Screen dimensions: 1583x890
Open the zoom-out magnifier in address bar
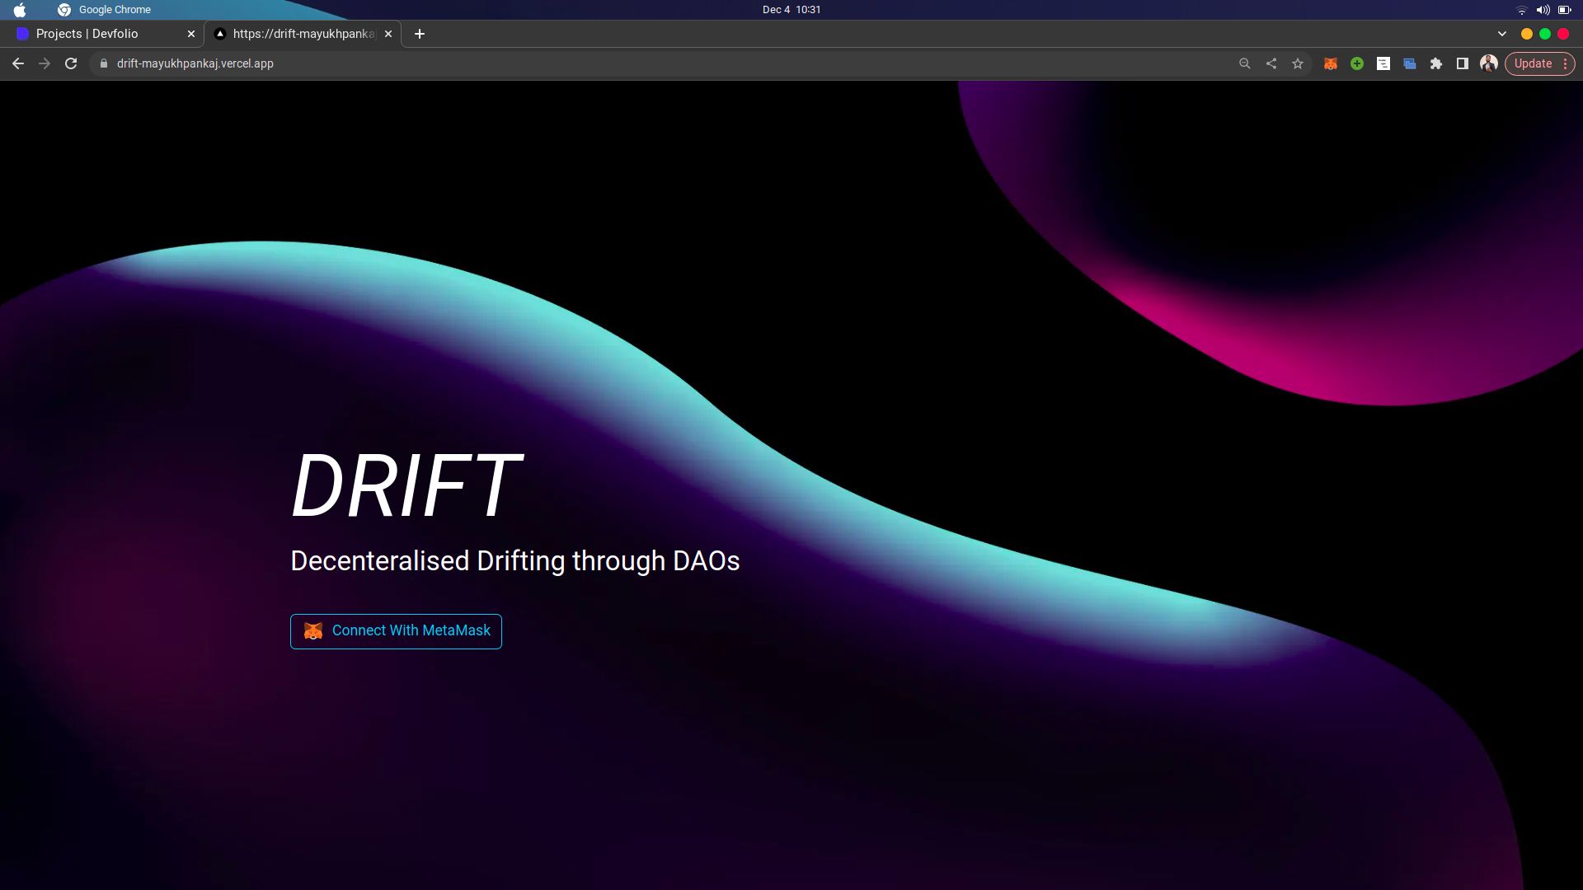(1245, 63)
